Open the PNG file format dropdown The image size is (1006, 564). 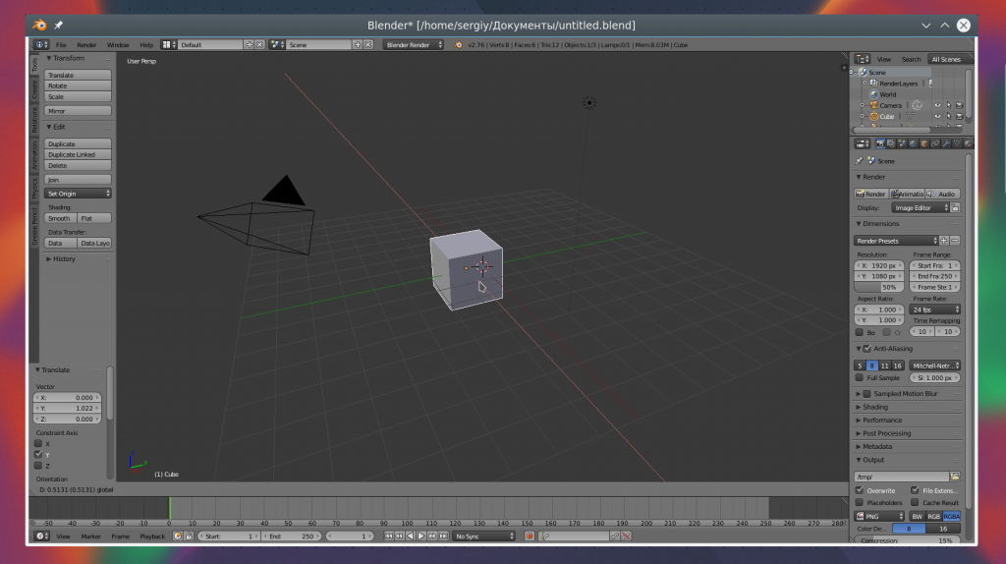point(879,516)
